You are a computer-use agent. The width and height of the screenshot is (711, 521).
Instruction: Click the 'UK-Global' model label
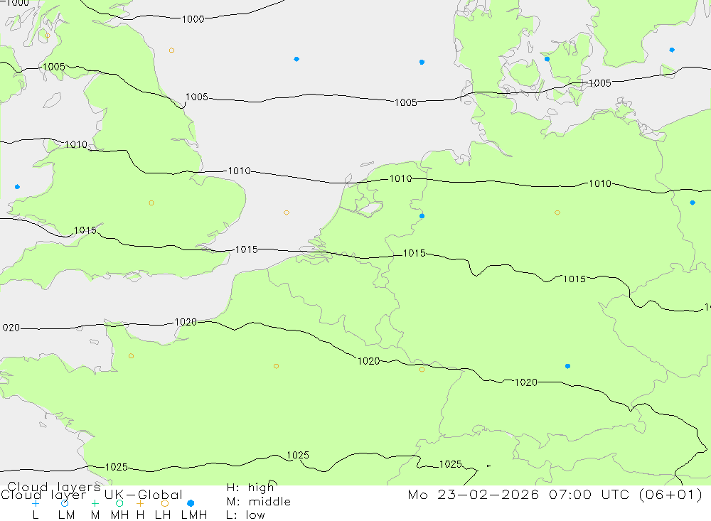pyautogui.click(x=144, y=495)
